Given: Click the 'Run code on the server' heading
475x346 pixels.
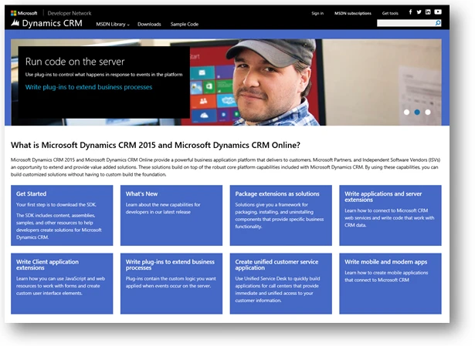Looking at the screenshot, I should coord(75,62).
